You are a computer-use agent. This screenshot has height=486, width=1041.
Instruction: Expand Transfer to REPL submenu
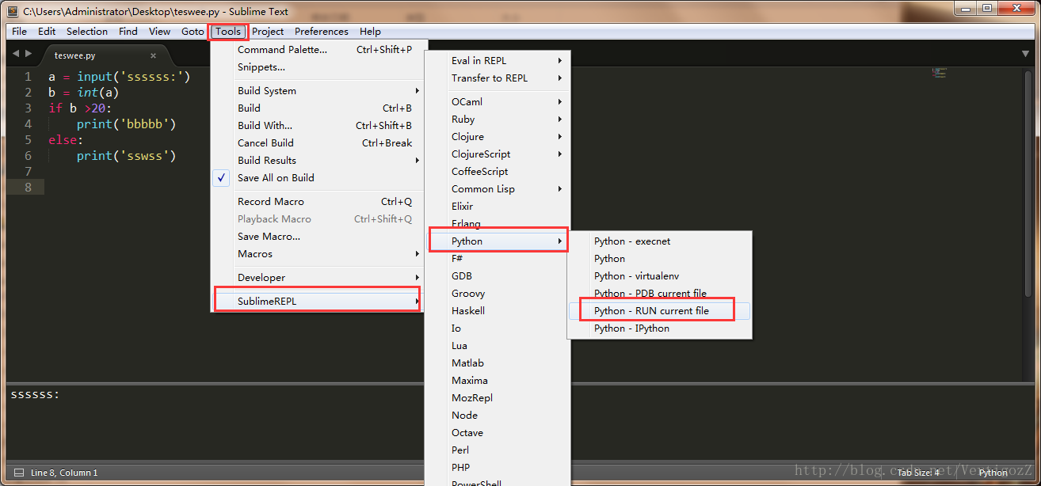click(x=498, y=78)
